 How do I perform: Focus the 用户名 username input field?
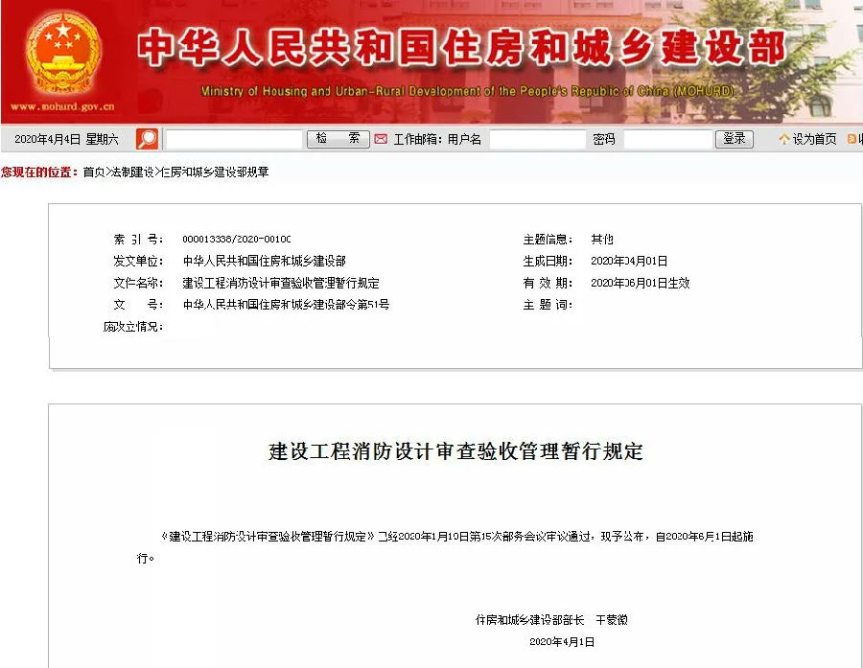(x=537, y=139)
